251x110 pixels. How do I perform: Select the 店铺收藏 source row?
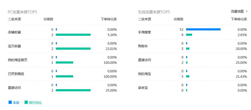tap(14, 32)
